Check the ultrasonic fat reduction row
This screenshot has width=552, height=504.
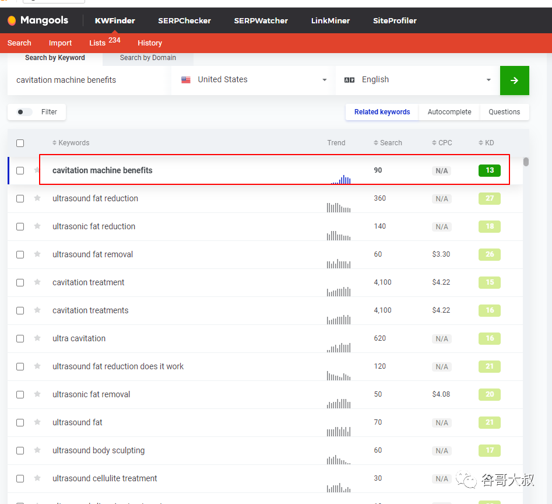click(x=20, y=226)
